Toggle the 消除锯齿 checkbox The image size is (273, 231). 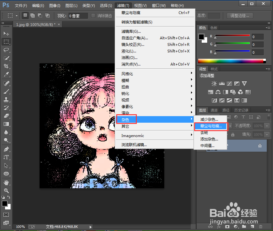[93, 16]
